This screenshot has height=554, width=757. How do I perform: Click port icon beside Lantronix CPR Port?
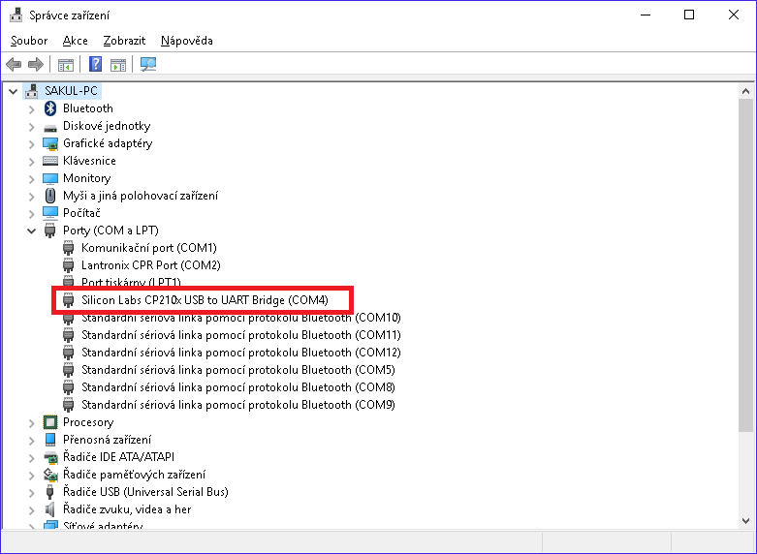69,265
